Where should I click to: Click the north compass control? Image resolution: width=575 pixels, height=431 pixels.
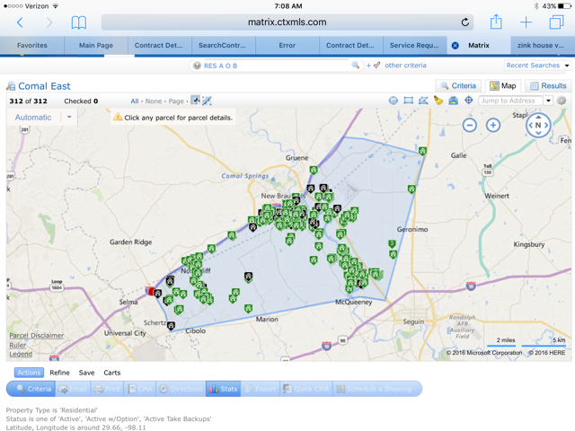[x=538, y=126]
